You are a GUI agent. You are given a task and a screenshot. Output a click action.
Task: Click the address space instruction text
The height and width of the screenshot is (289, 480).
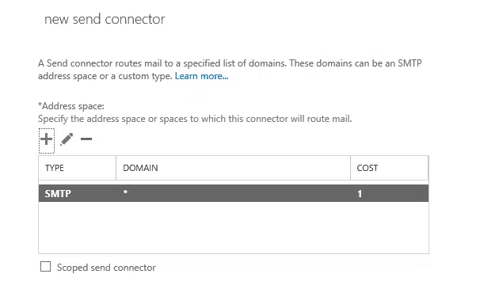pos(195,119)
